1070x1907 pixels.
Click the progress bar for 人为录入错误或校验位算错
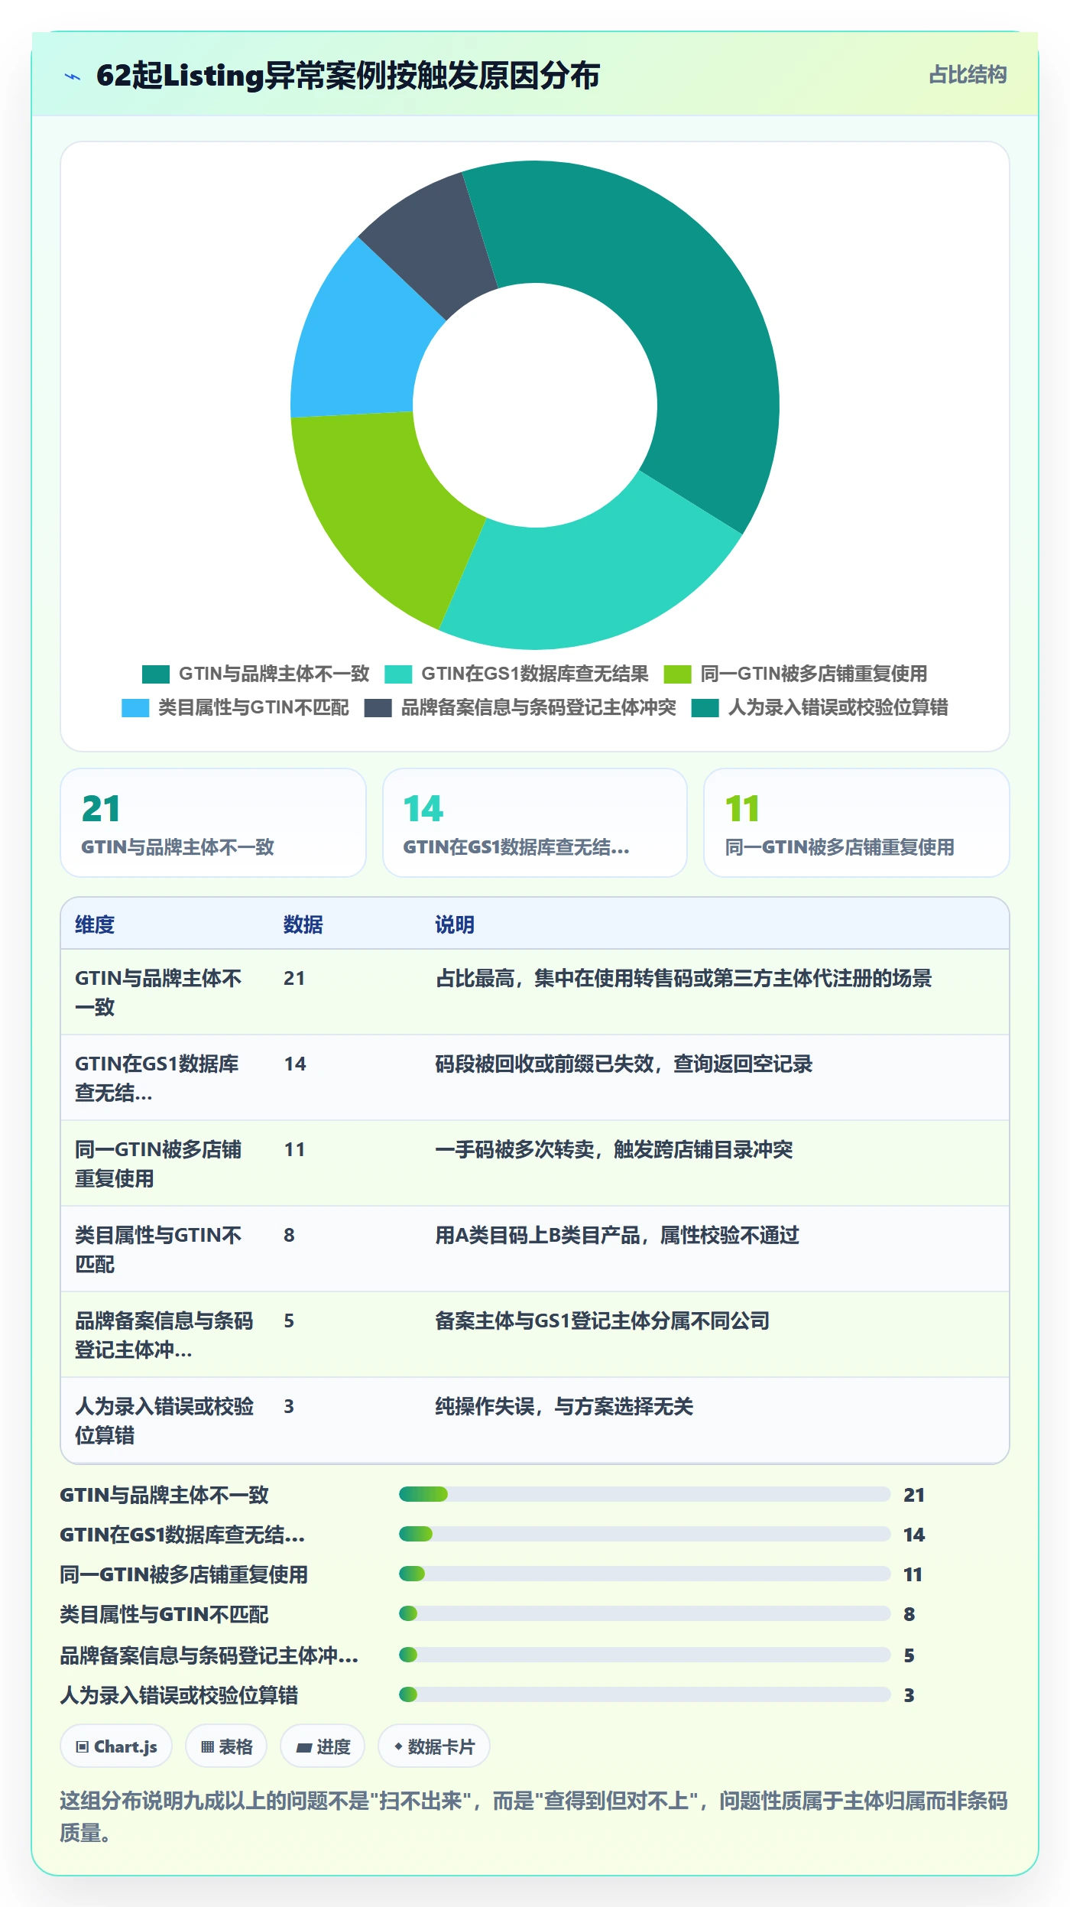(x=645, y=1694)
